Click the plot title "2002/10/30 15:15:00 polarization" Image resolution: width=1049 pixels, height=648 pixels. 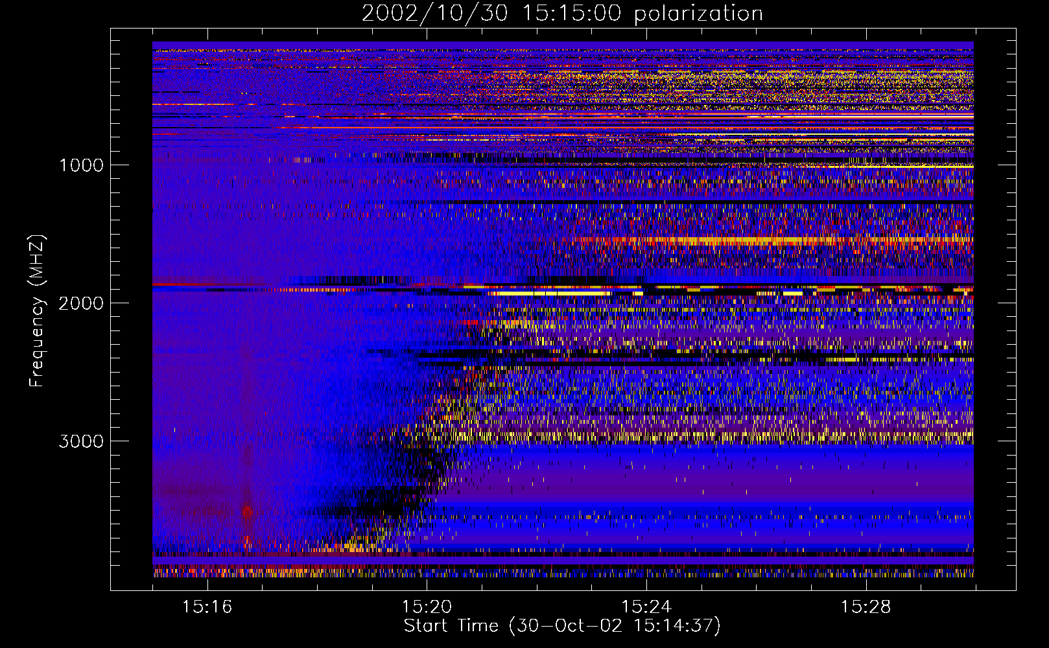pos(562,14)
